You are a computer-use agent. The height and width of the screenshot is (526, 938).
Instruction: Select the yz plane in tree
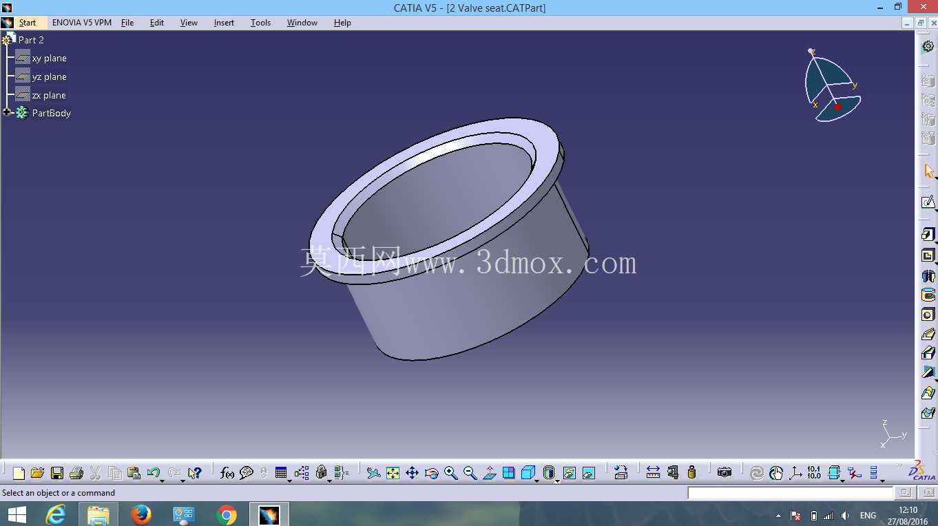49,77
